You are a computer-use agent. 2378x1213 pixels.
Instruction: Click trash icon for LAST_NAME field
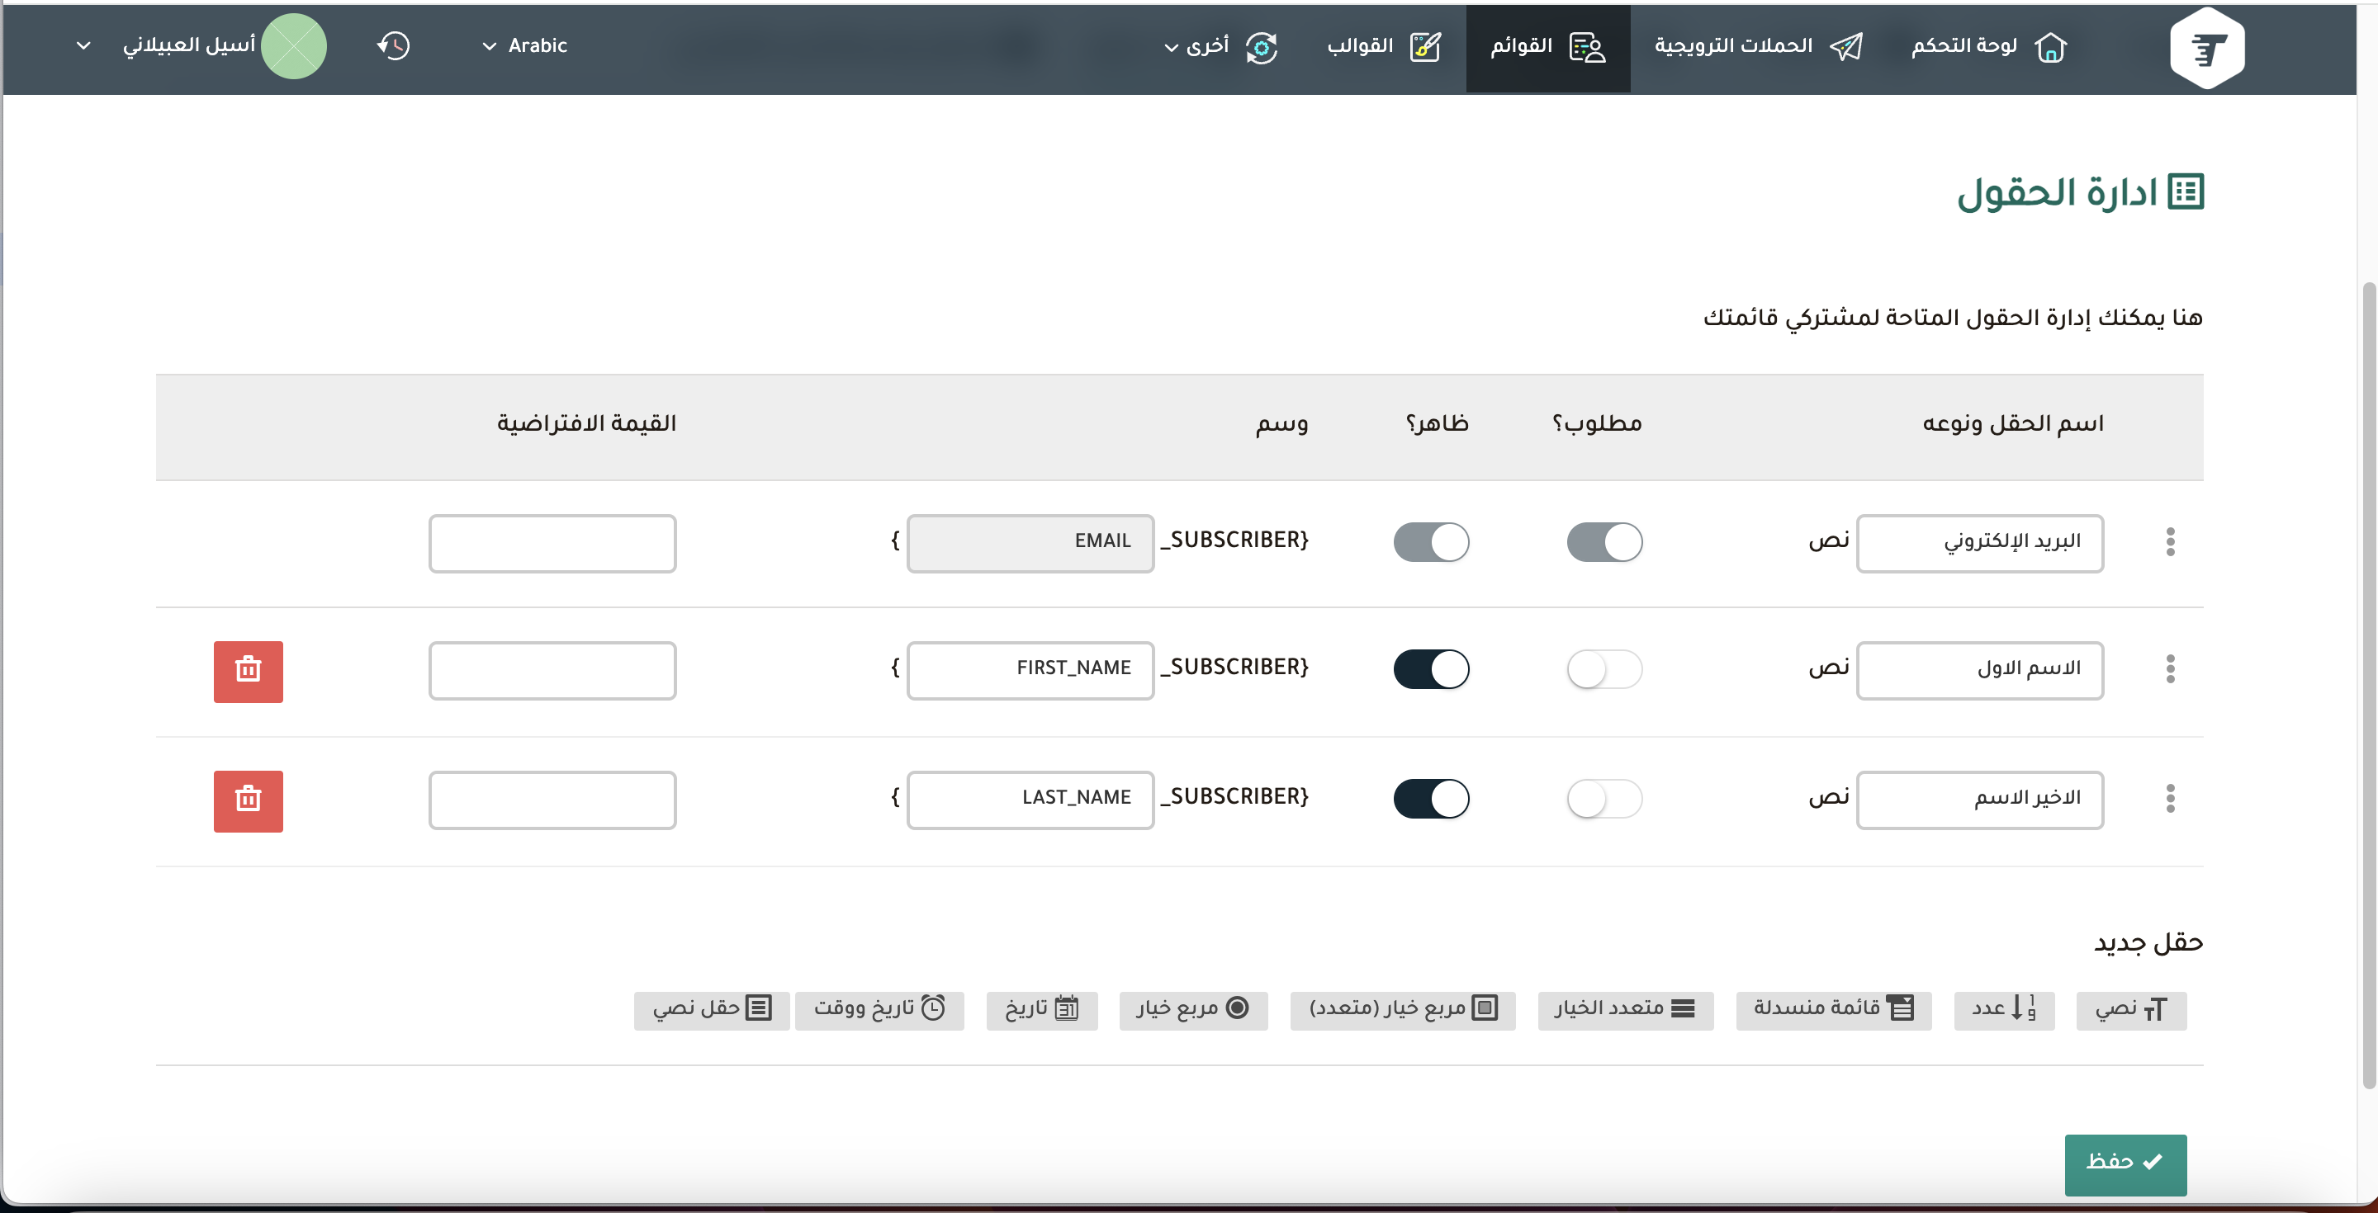(248, 800)
